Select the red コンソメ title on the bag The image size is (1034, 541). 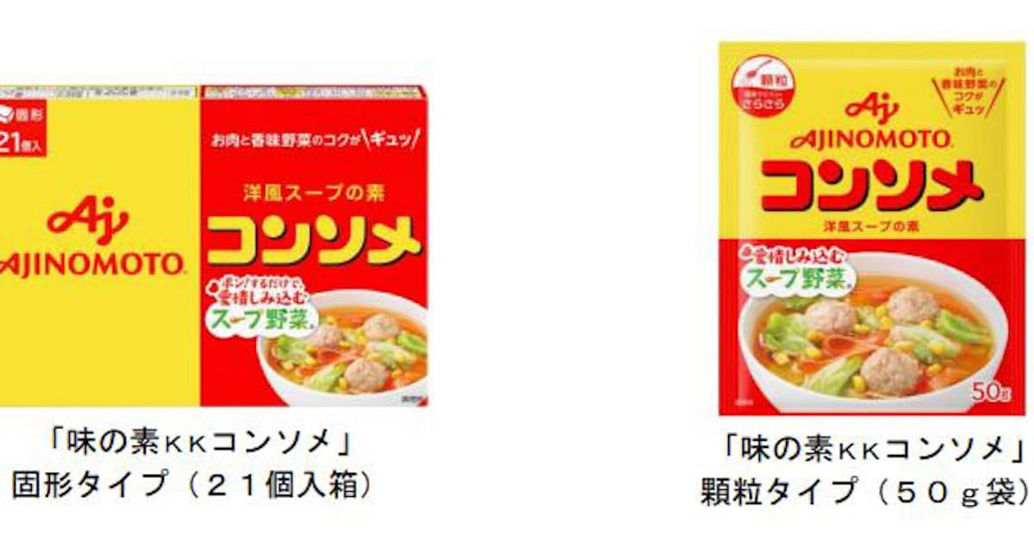[870, 183]
